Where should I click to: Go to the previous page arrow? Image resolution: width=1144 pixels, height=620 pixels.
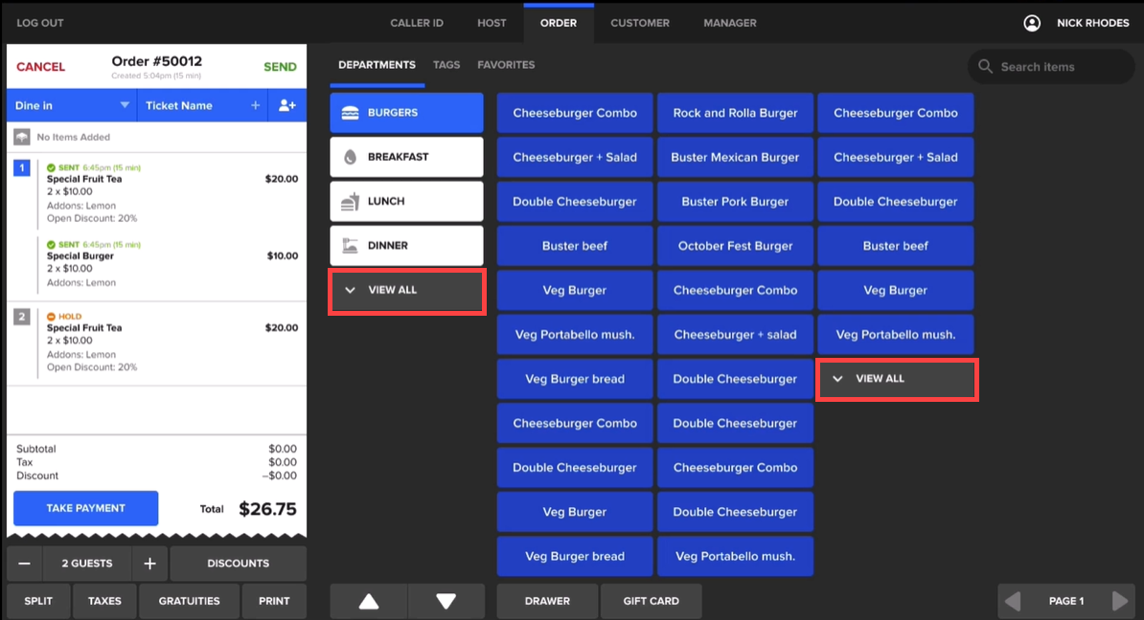[1013, 601]
